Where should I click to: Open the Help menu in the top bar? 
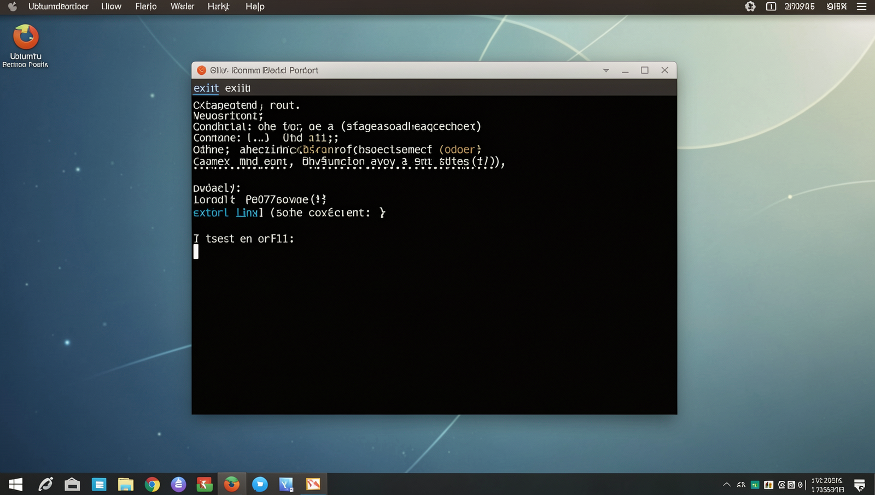(255, 7)
